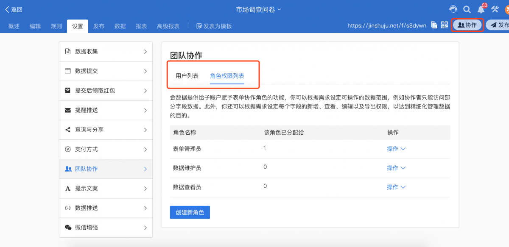Image resolution: width=509 pixels, height=247 pixels.
Task: Expand 操作 dropdown for 表单管理员
Action: (x=396, y=149)
